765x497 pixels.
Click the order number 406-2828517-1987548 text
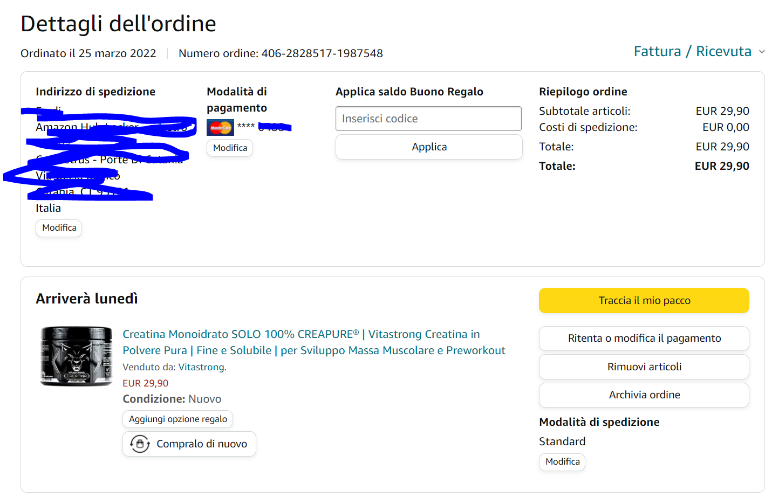pyautogui.click(x=322, y=53)
